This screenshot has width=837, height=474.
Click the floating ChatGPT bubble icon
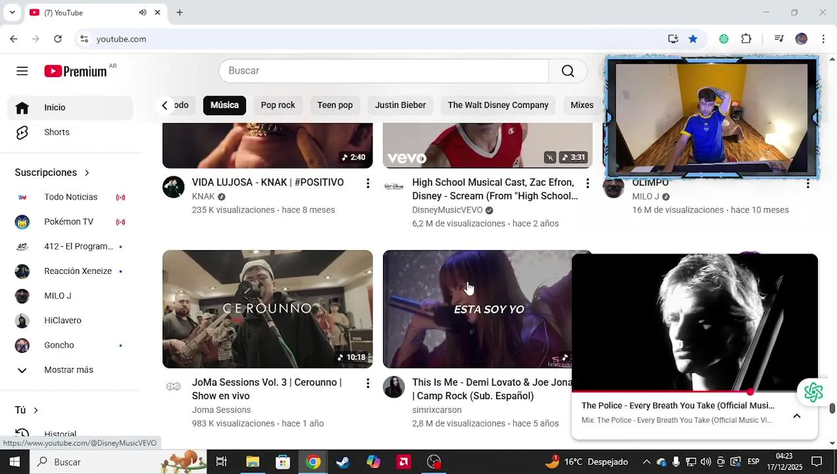(x=813, y=392)
